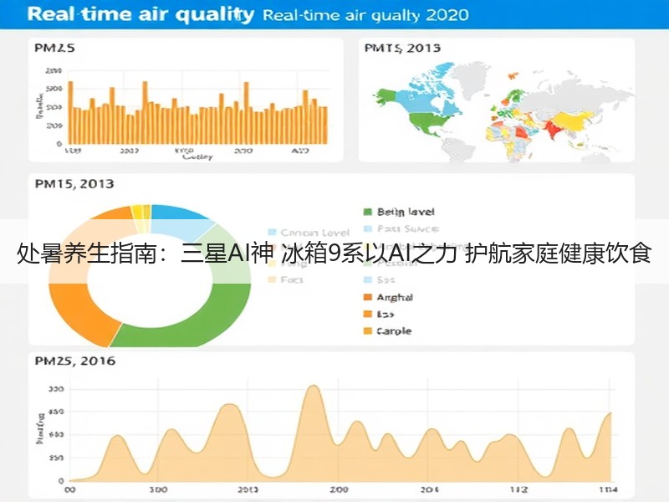This screenshot has width=669, height=502.
Task: Click the first bar in the PM25 bar chart
Action: click(70, 113)
